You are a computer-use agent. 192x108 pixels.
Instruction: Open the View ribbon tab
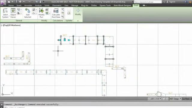66,5
